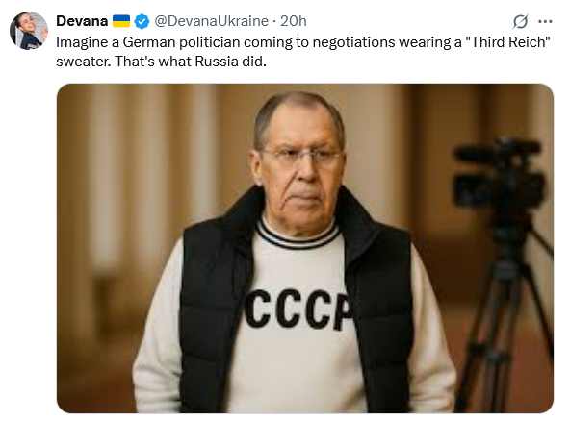Screen dimensions: 570x421
Task: Click the Ukrainian flag emoji beside Devana
Action: point(121,21)
